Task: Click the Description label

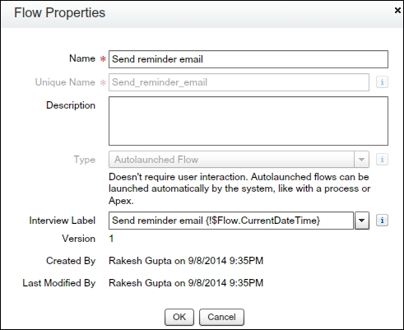Action: (x=71, y=105)
